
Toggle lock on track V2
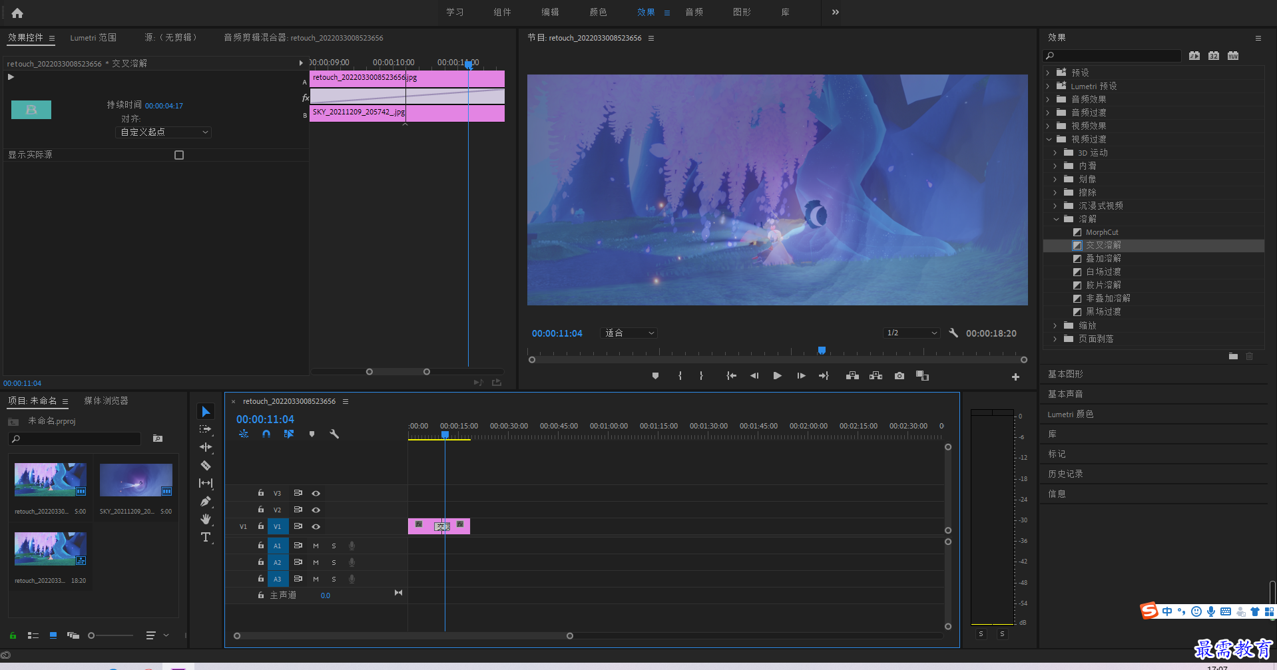pos(261,510)
